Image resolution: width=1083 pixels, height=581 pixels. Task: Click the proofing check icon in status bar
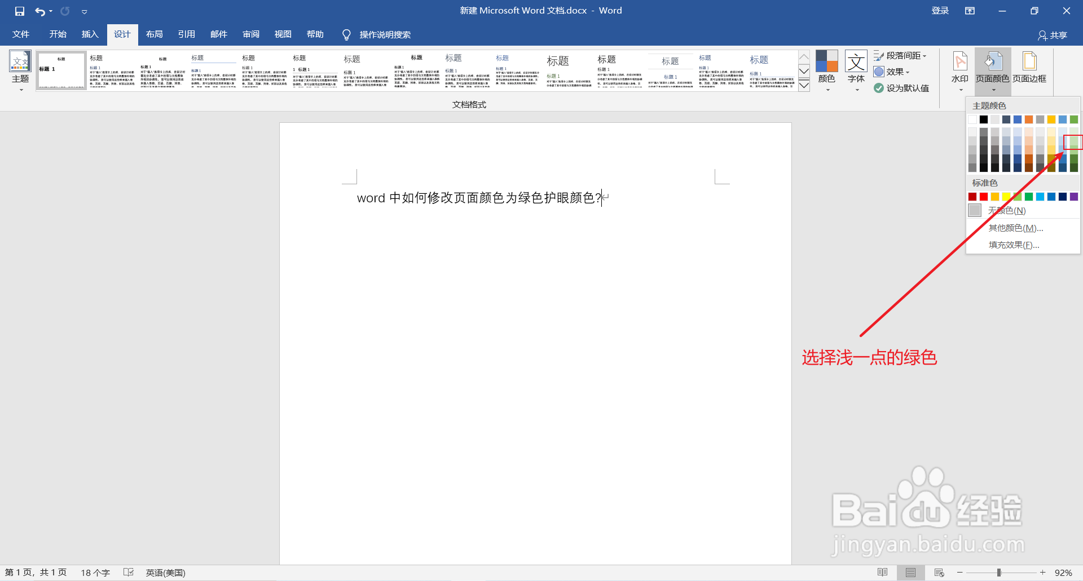click(x=129, y=573)
